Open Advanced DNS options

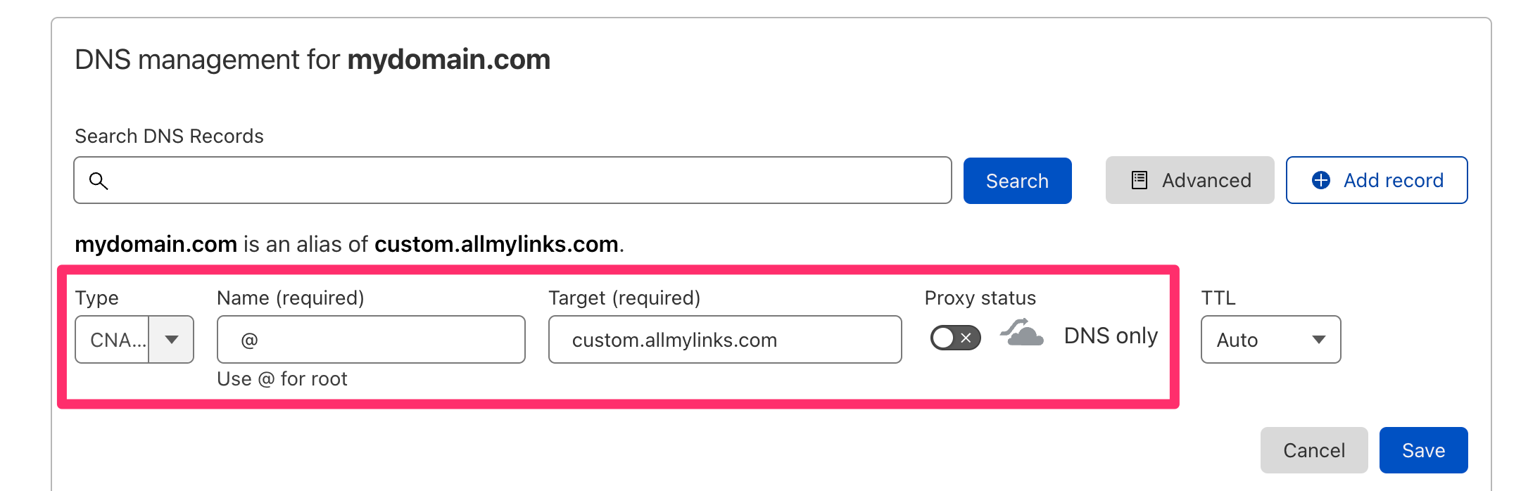pyautogui.click(x=1189, y=180)
